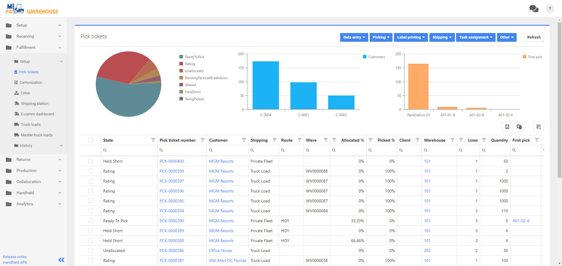Image resolution: width=562 pixels, height=266 pixels.
Task: Click the State column filter icon
Action: [153, 140]
